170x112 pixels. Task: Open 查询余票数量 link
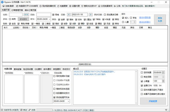[x=145, y=18]
